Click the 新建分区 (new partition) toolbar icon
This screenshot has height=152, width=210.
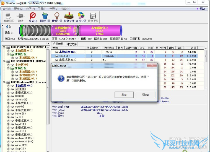tap(9, 17)
